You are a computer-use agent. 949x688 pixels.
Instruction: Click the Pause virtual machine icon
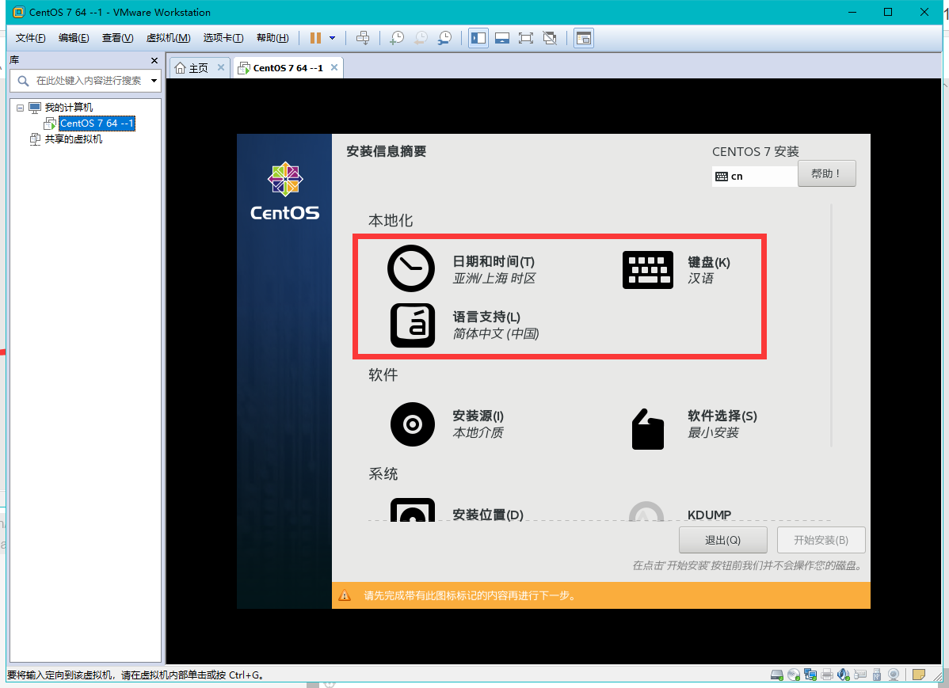[315, 38]
